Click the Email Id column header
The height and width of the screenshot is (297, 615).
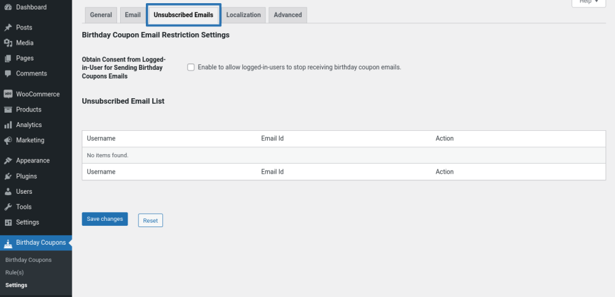pyautogui.click(x=272, y=138)
